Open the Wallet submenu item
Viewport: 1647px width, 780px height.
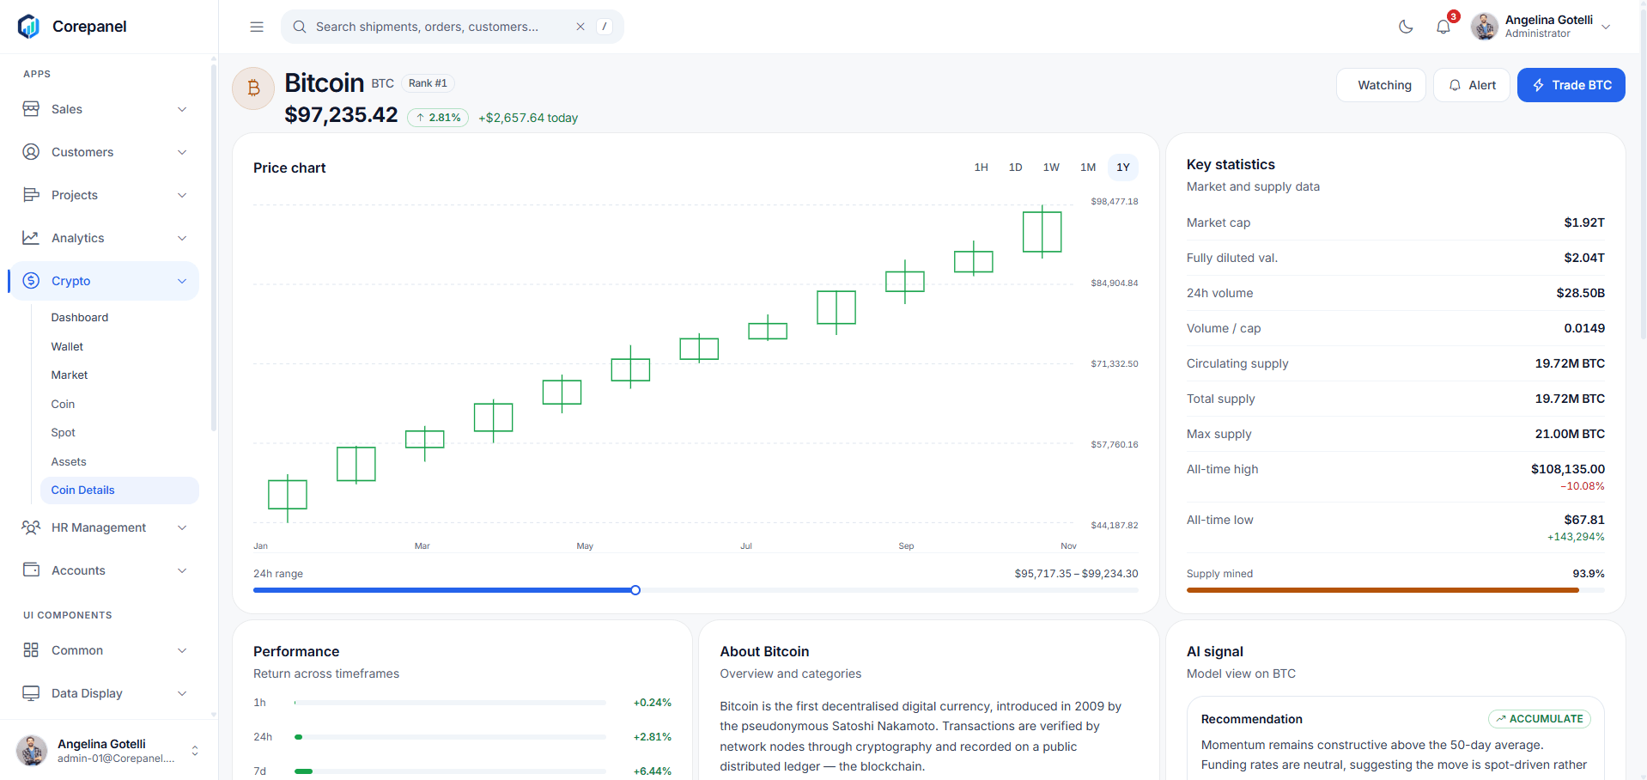(67, 346)
